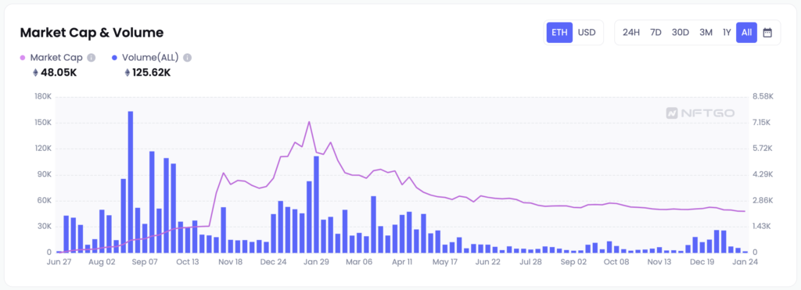801x290 pixels.
Task: Select the All time range
Action: pos(746,33)
